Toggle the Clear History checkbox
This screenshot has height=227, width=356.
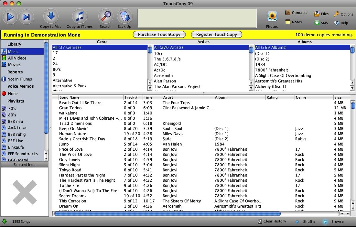(x=260, y=222)
